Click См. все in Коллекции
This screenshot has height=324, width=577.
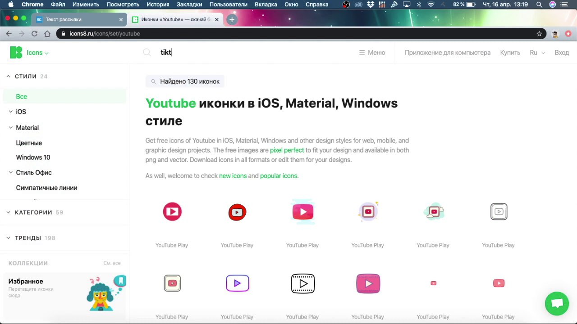click(112, 263)
